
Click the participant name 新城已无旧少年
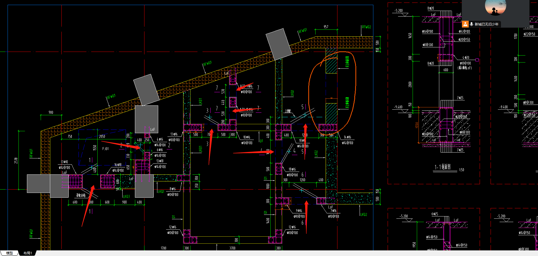point(486,24)
